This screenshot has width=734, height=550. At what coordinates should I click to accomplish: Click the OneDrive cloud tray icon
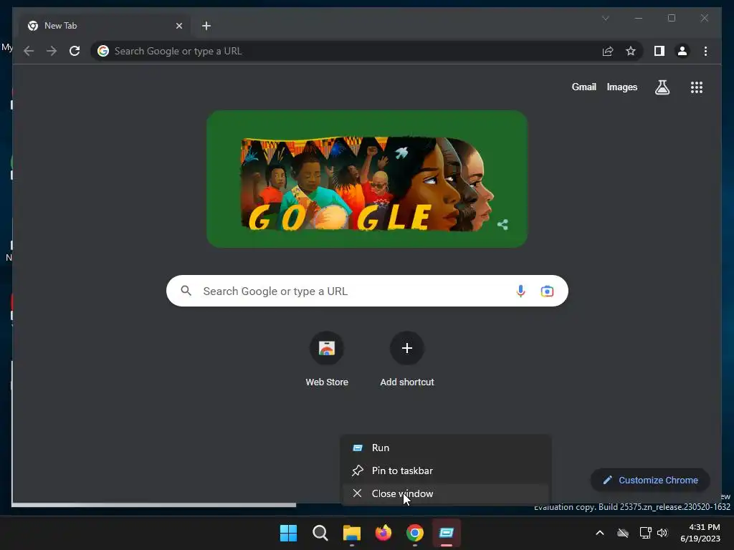(623, 533)
